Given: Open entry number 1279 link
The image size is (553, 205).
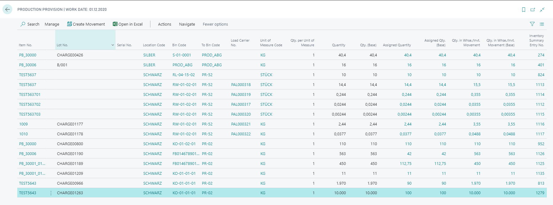Looking at the screenshot, I should click(540, 193).
